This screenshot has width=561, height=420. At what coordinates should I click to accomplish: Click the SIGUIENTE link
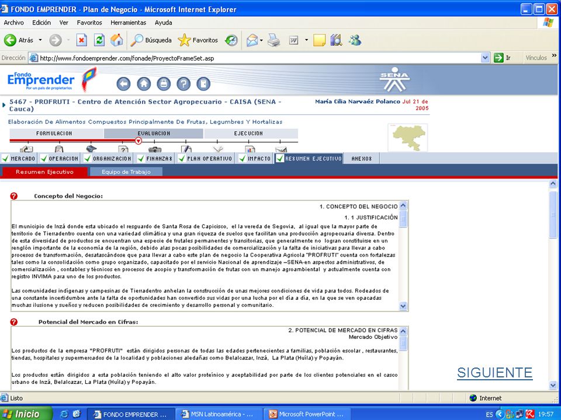[495, 373]
